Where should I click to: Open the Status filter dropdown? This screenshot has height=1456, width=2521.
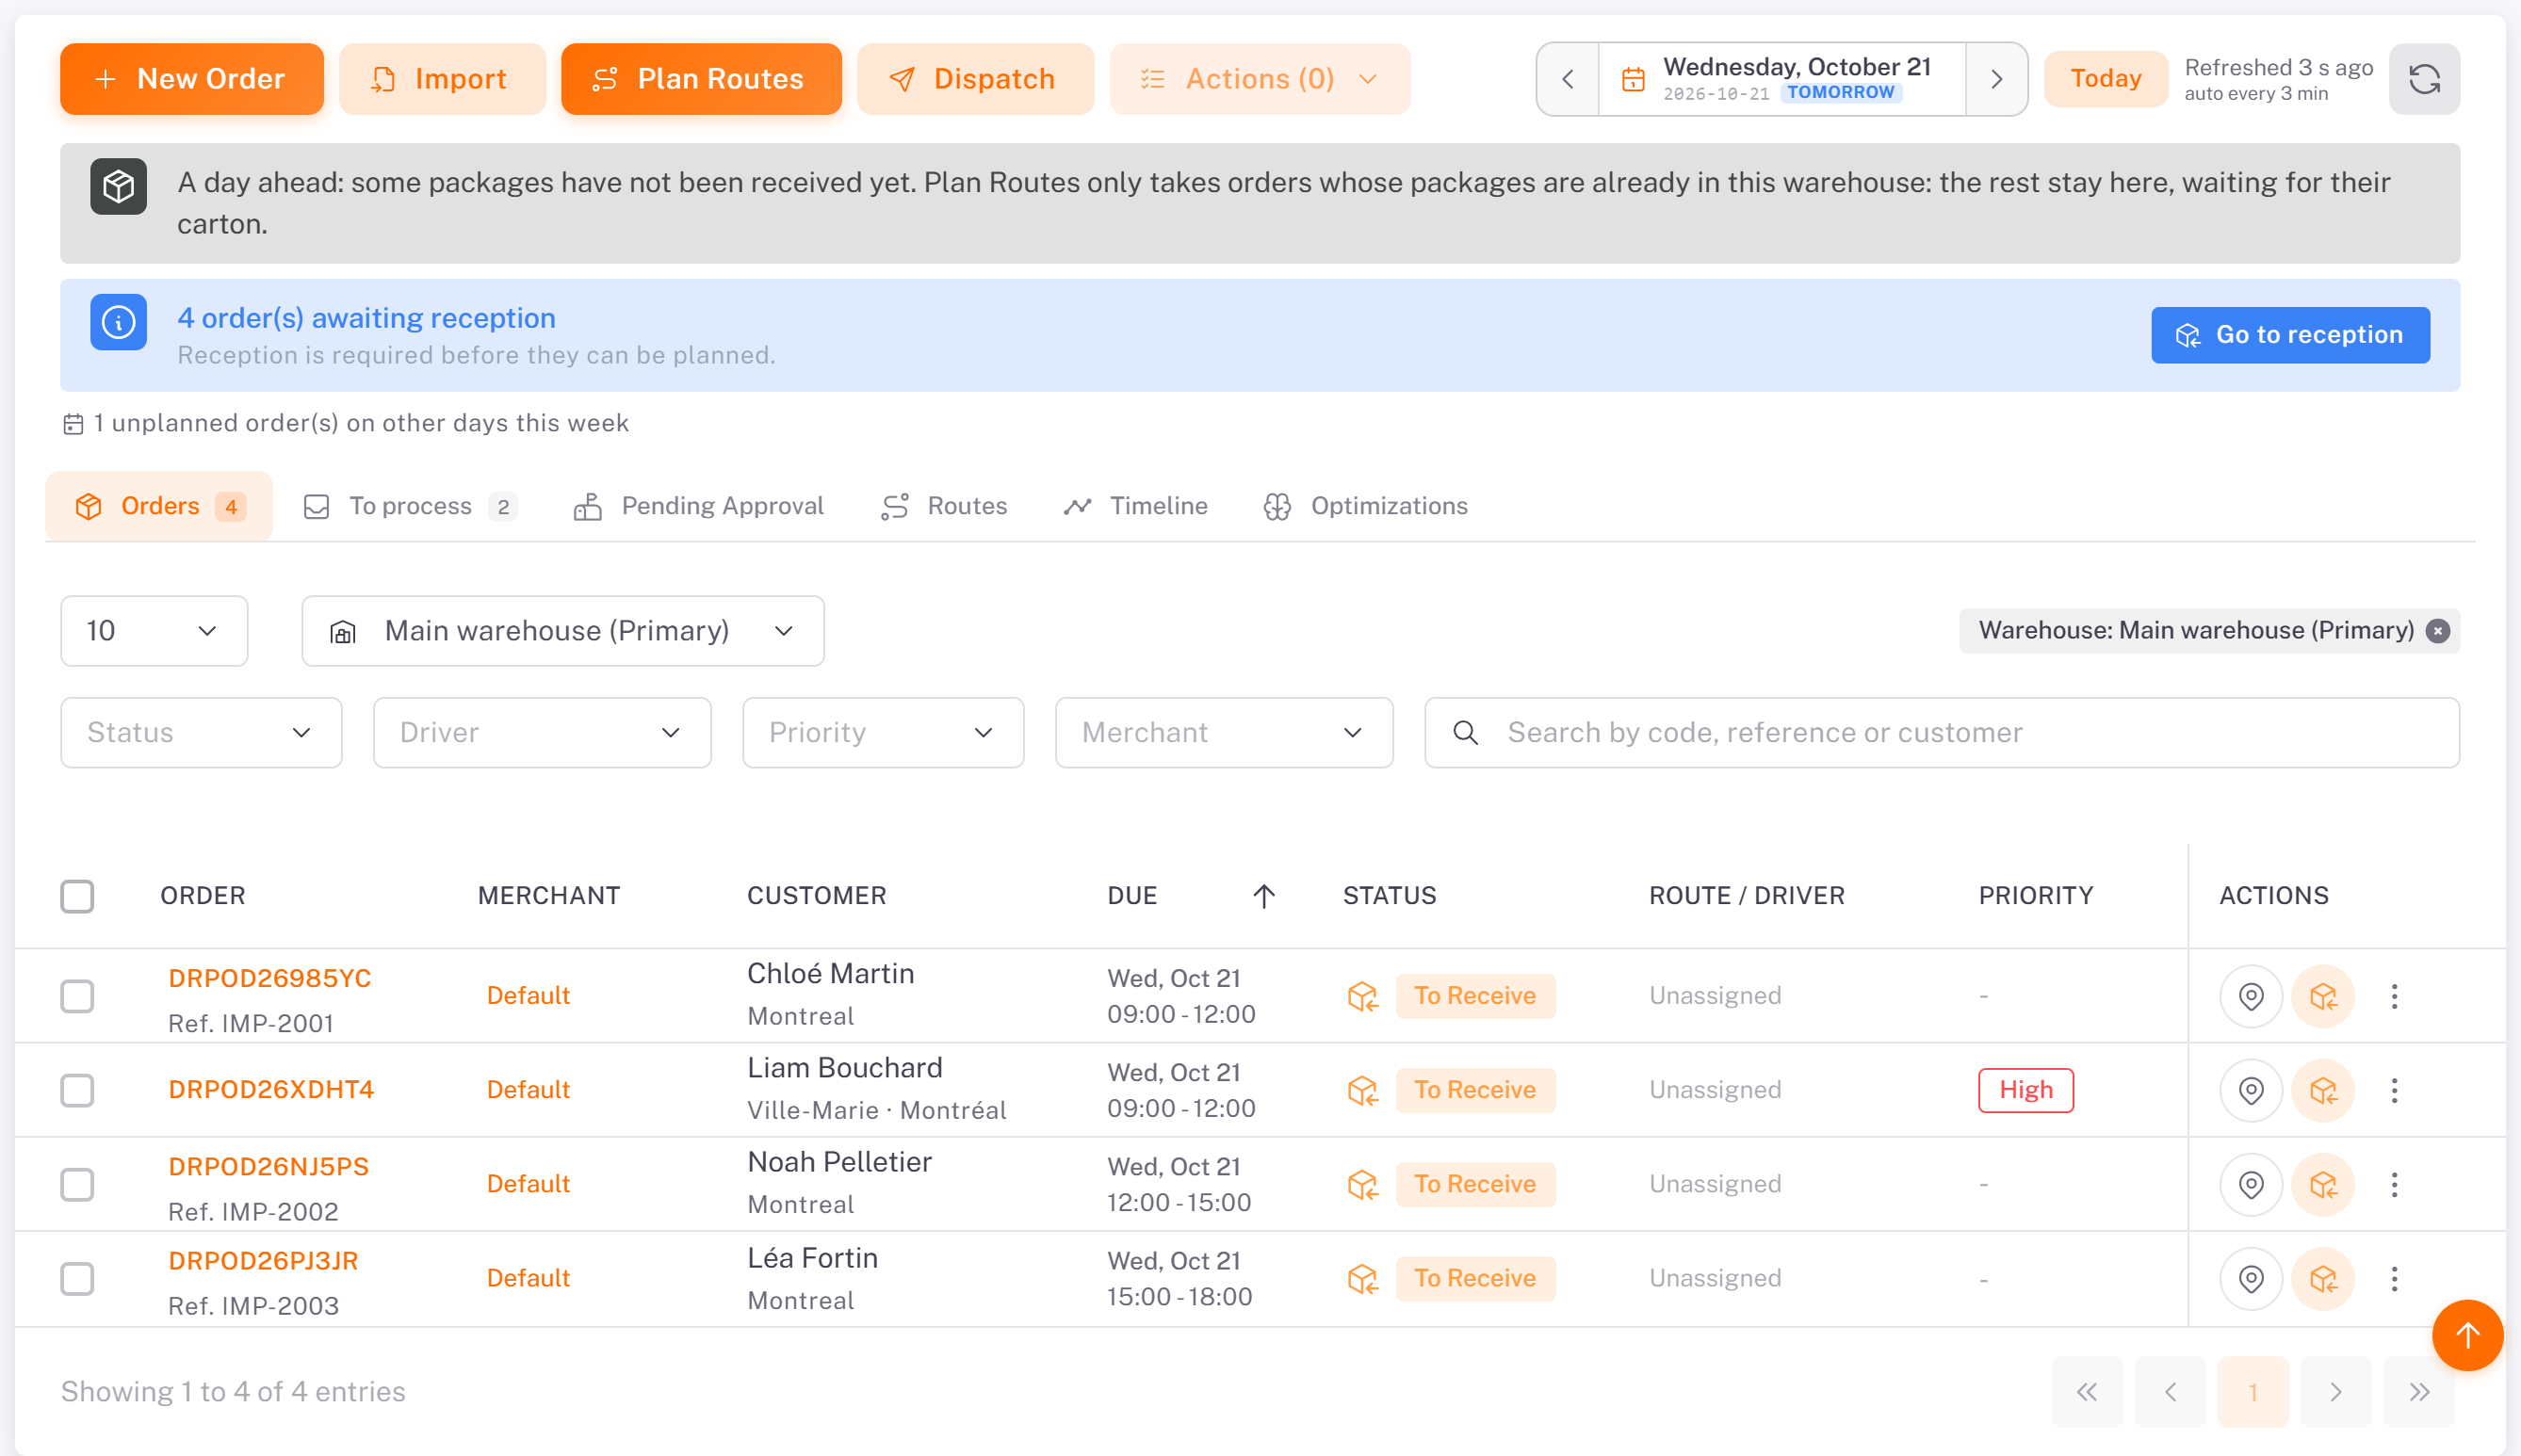pyautogui.click(x=201, y=733)
